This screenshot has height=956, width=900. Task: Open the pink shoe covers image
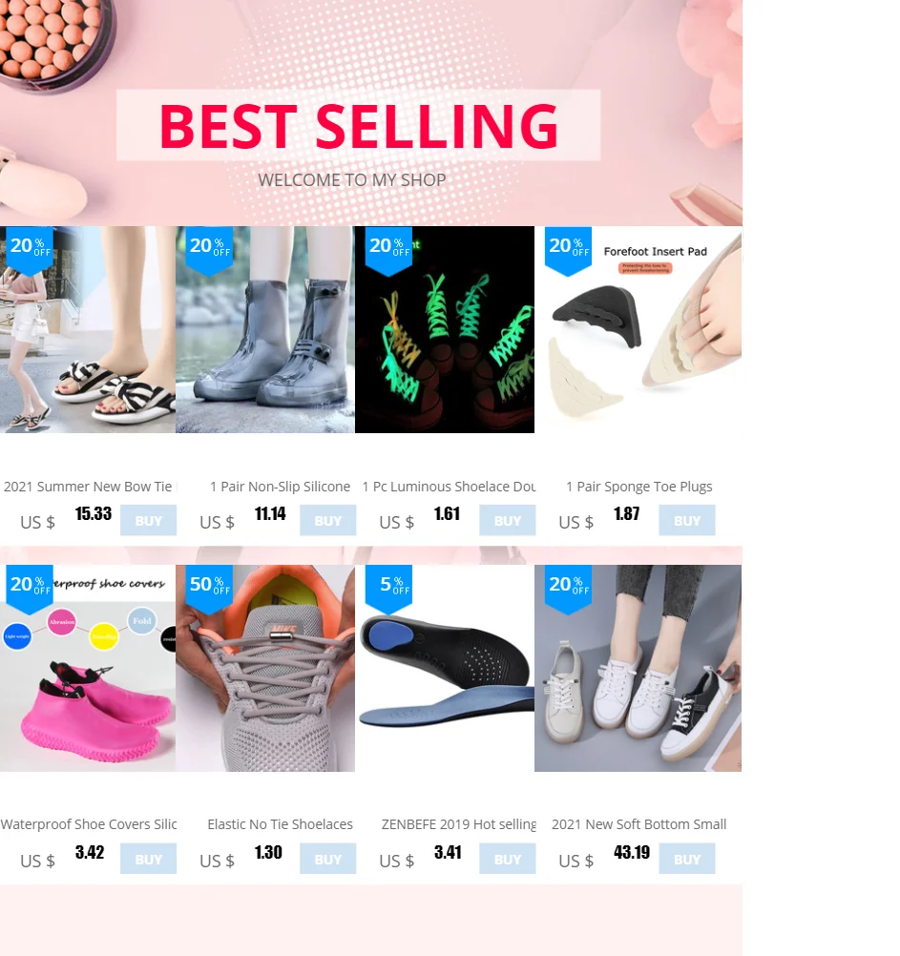pos(88,668)
